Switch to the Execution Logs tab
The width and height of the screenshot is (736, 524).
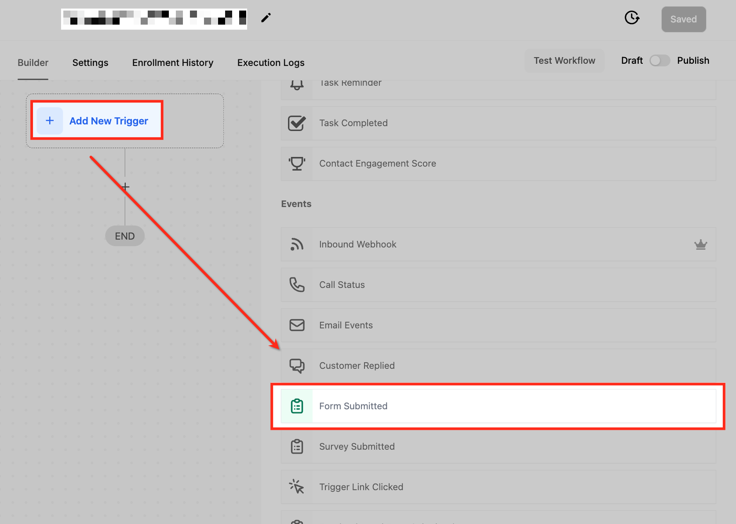point(270,62)
